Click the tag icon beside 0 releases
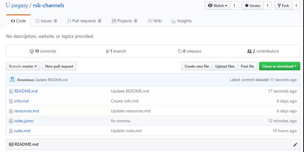Viewport: 304px width, 152px height. click(x=180, y=51)
